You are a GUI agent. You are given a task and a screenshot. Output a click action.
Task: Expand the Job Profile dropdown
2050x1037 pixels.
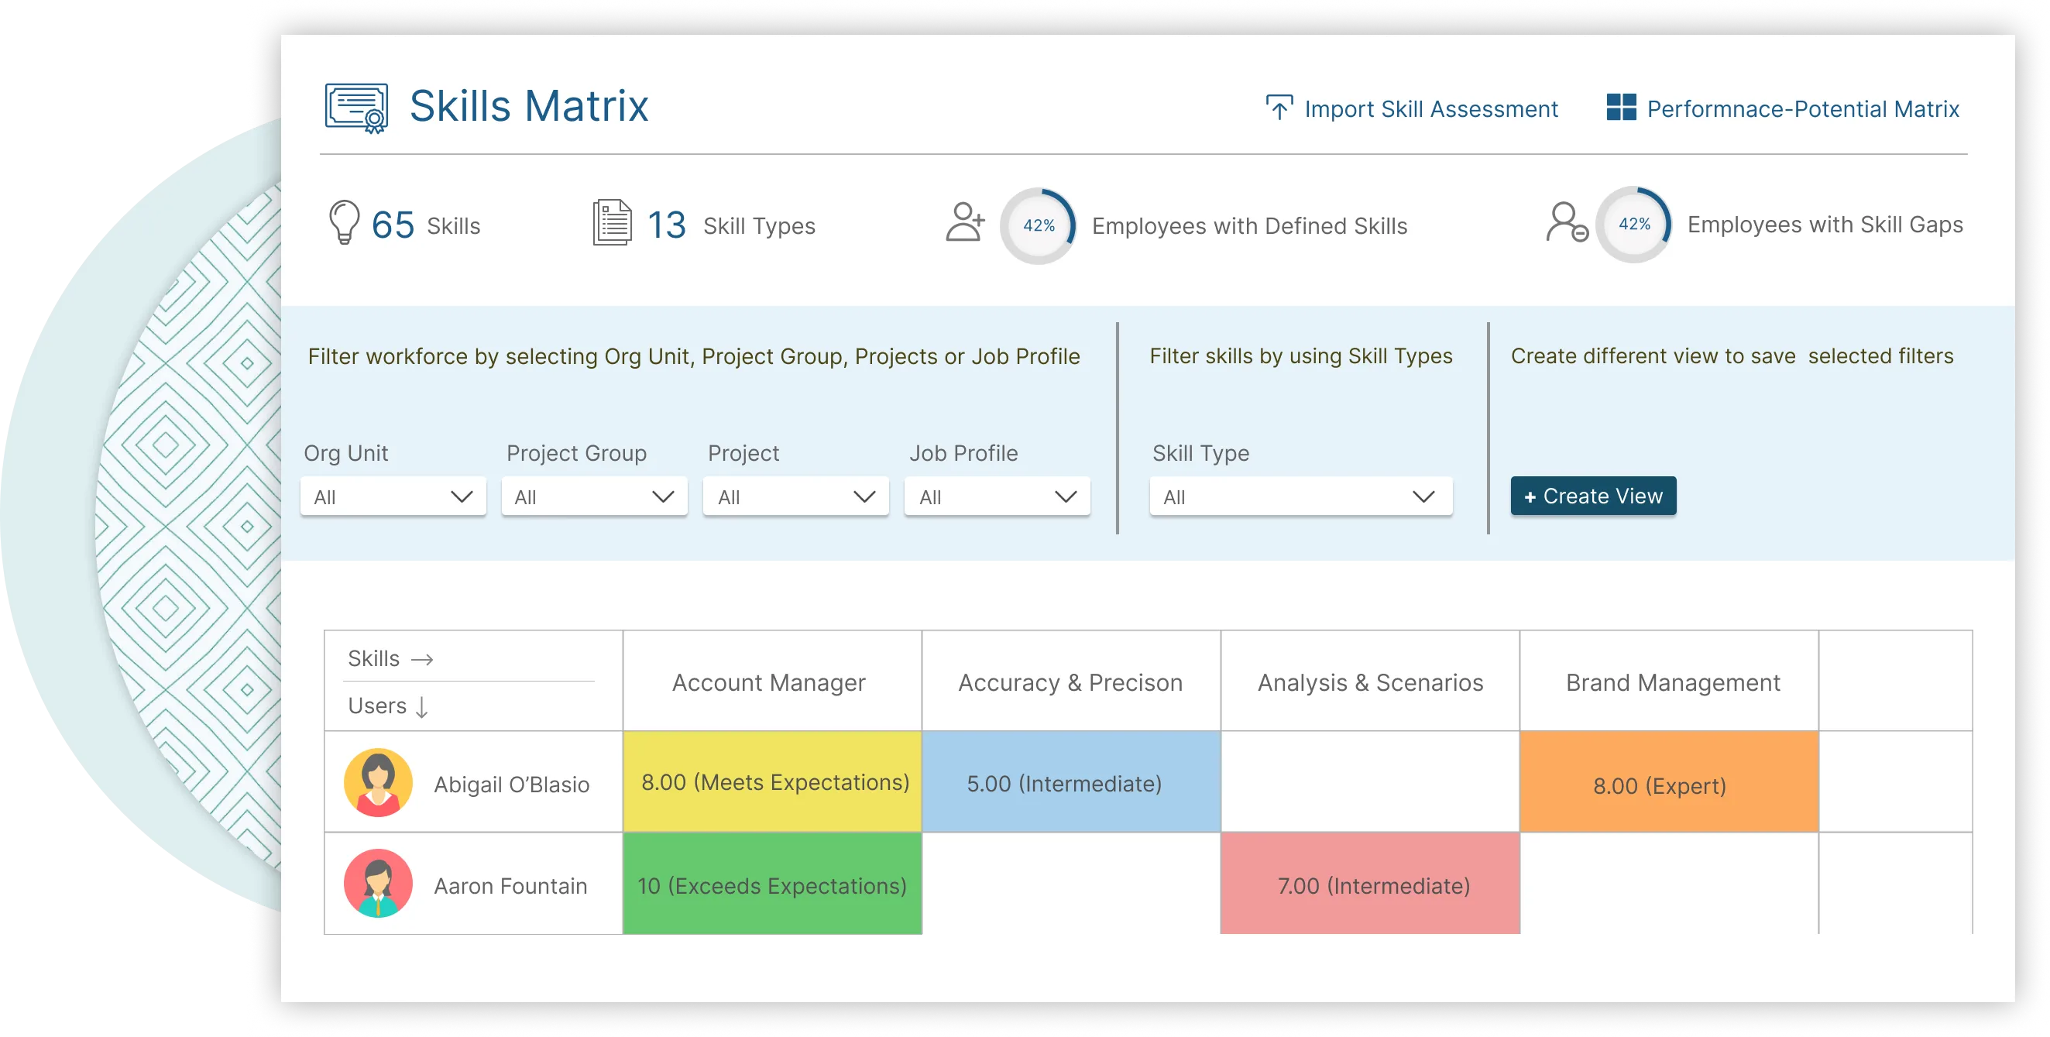pos(998,496)
